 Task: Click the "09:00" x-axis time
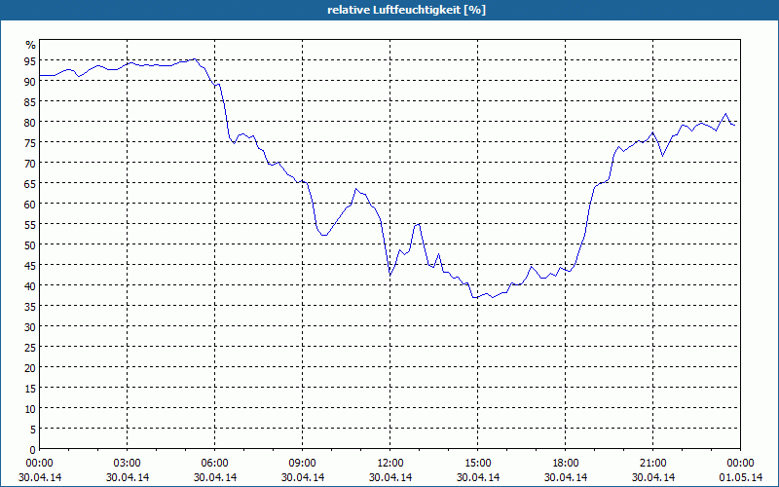click(302, 464)
